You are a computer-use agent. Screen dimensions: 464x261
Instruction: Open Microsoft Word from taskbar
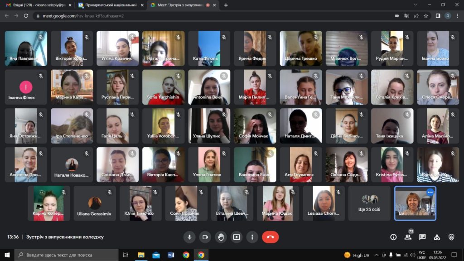point(171,255)
